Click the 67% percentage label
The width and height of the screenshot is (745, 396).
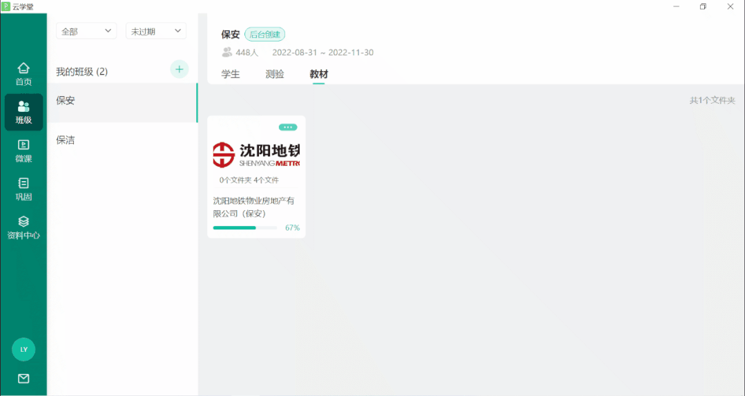292,227
